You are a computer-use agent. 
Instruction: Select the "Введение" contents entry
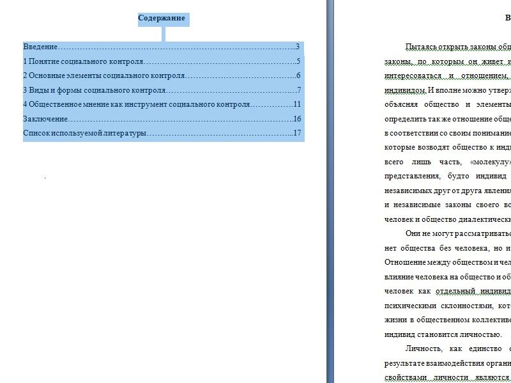40,47
